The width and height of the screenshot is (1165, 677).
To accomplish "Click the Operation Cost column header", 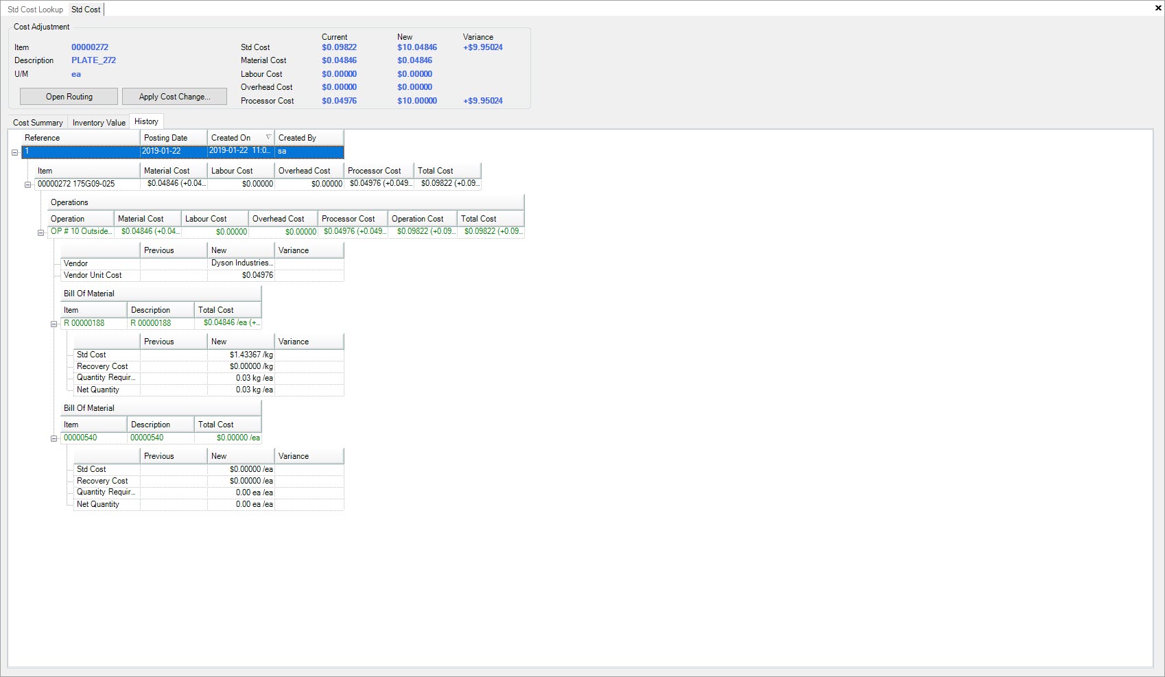I will (x=423, y=219).
